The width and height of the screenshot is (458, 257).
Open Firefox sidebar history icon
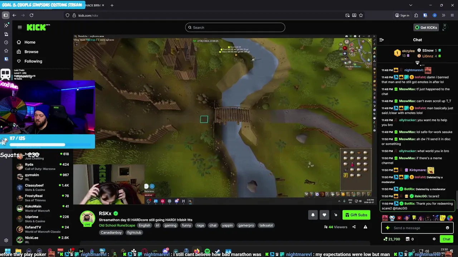coord(6,42)
